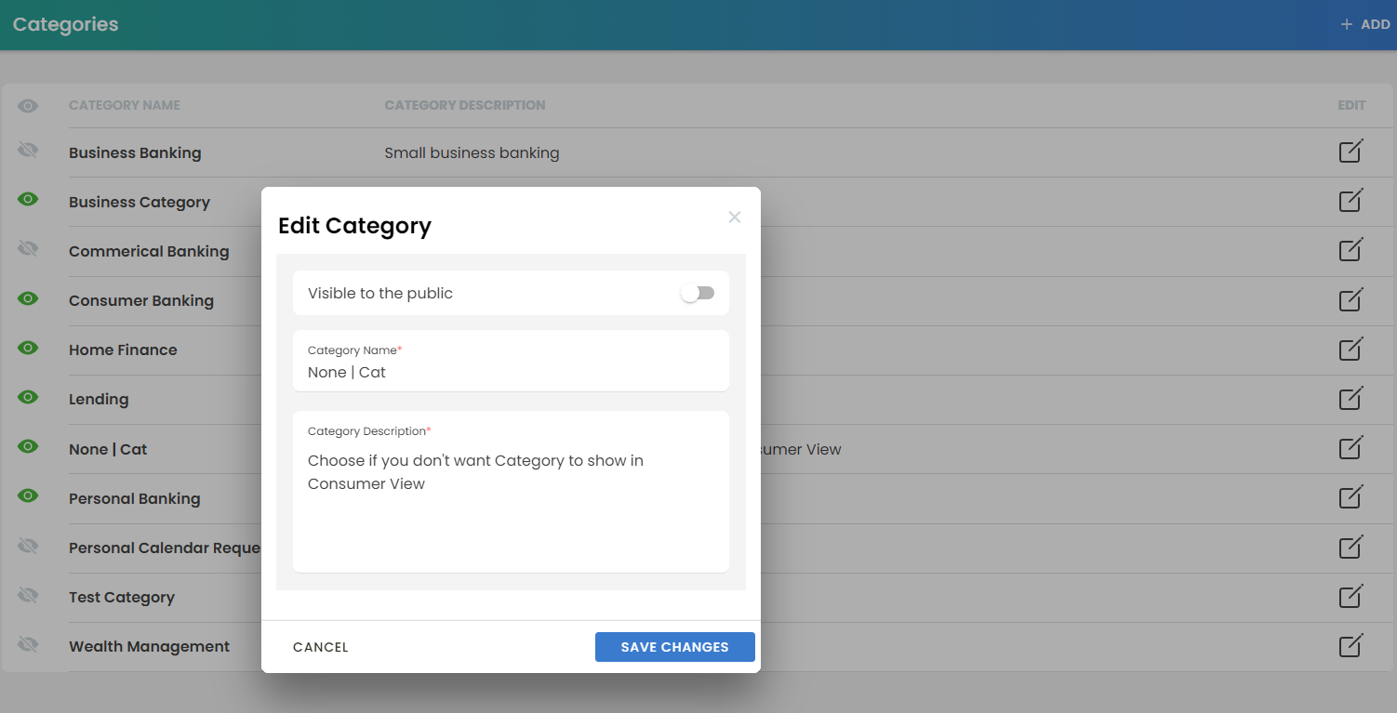
Task: Click the Add button in header
Action: [1364, 24]
